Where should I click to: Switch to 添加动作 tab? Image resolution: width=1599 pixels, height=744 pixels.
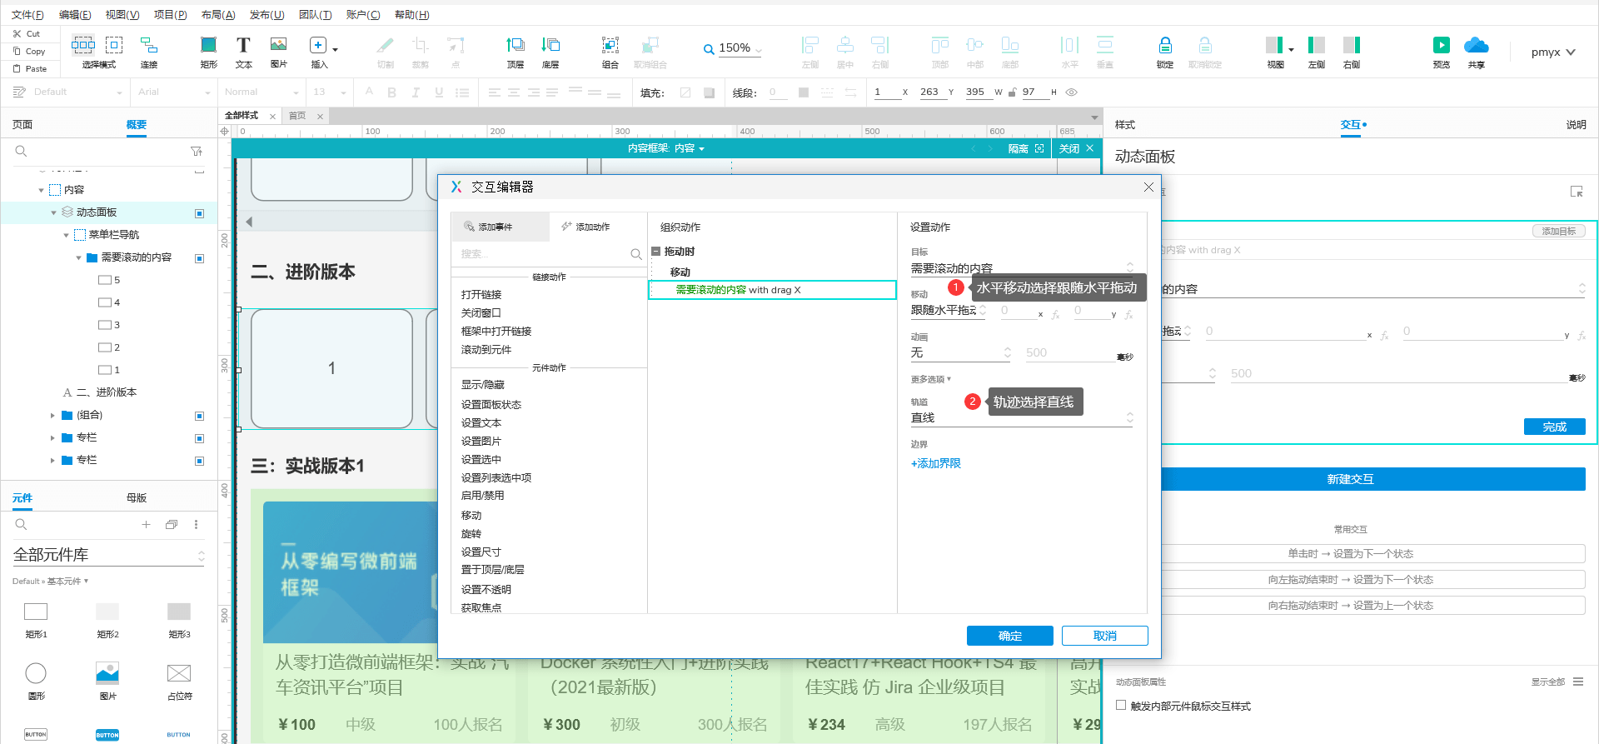(585, 227)
